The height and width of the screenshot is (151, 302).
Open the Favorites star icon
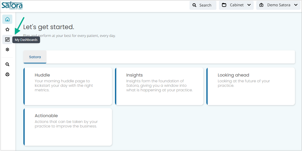click(7, 29)
